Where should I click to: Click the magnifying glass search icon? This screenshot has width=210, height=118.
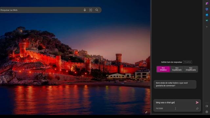97,10
